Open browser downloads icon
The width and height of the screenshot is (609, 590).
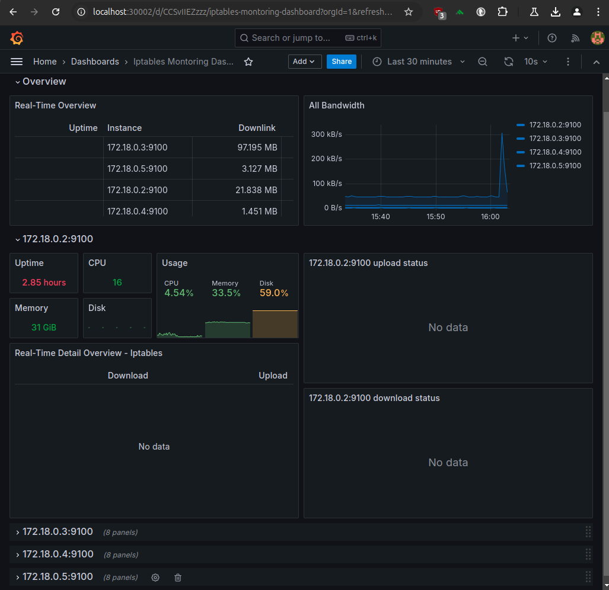(556, 12)
